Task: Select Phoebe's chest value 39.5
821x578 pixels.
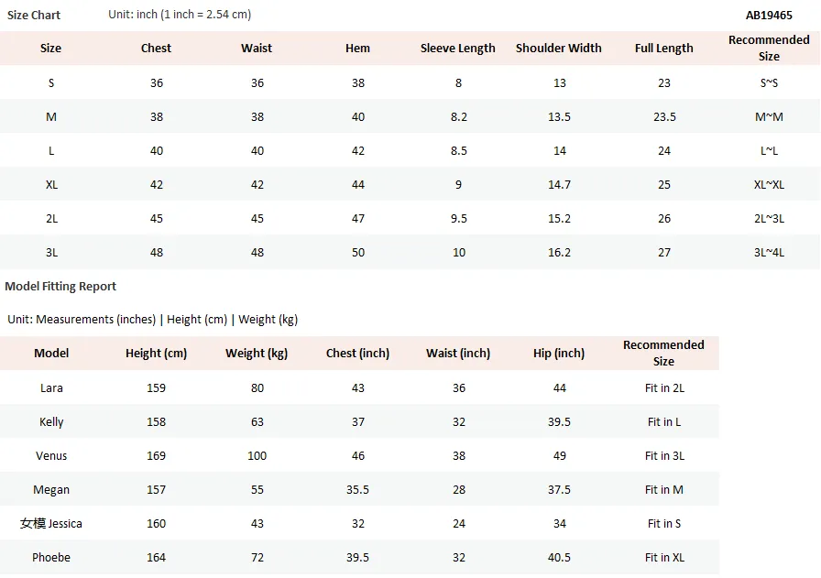Action: 357,558
